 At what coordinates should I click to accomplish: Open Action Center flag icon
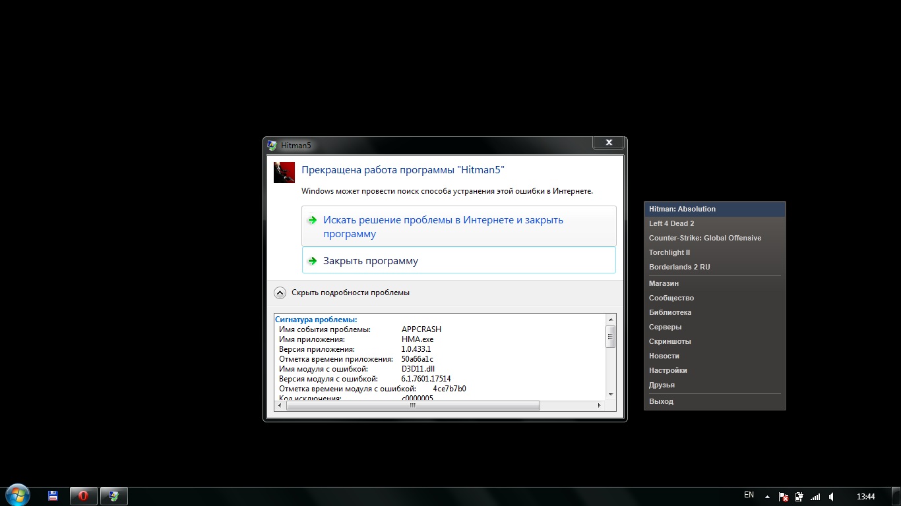point(784,497)
